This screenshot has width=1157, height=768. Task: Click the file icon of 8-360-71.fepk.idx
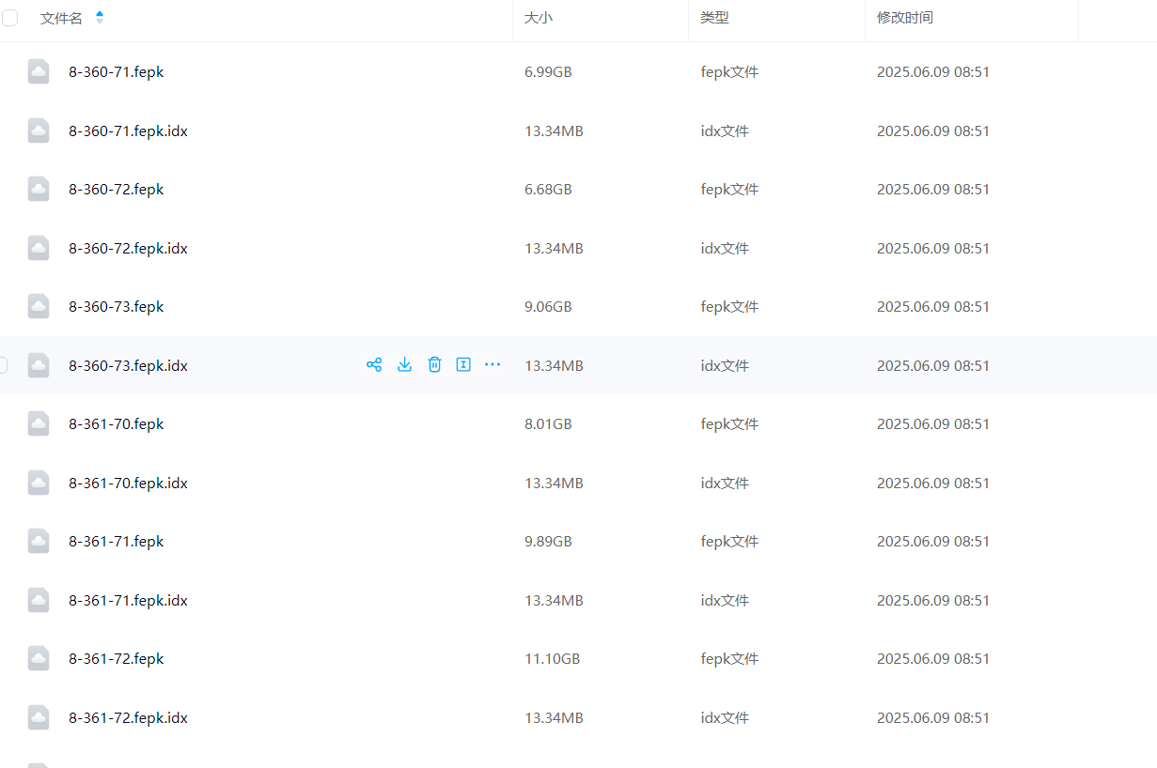tap(39, 131)
